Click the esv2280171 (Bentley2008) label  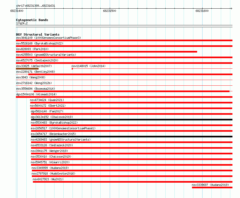pyautogui.click(x=36, y=72)
